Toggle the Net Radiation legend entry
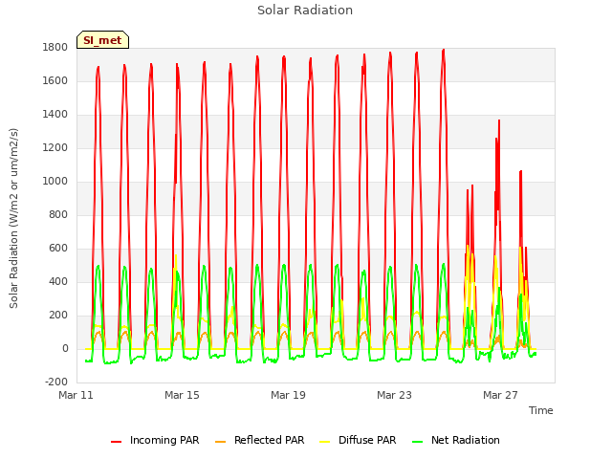Screen dimensions: 612x459 pyautogui.click(x=456, y=440)
